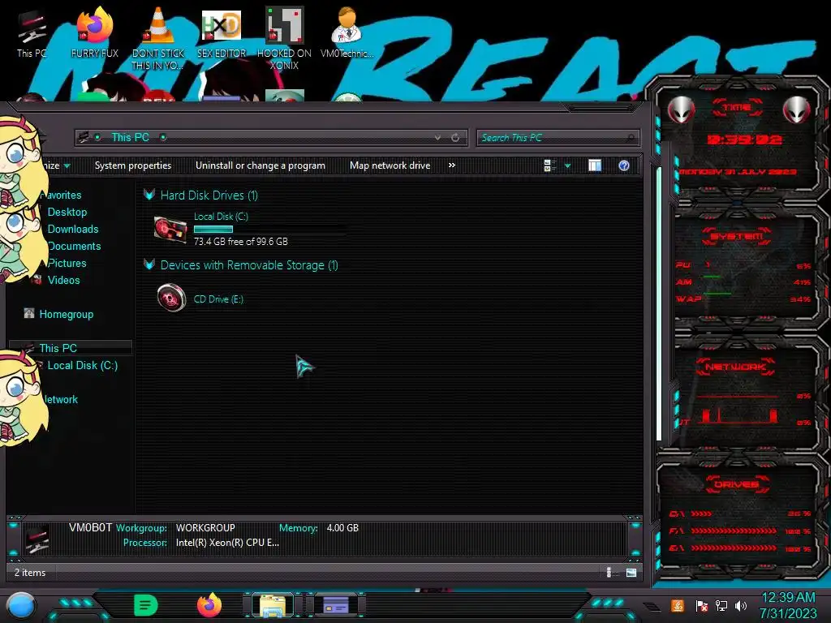The height and width of the screenshot is (623, 831).
Task: Click the "2 items" status text
Action: [x=30, y=573]
